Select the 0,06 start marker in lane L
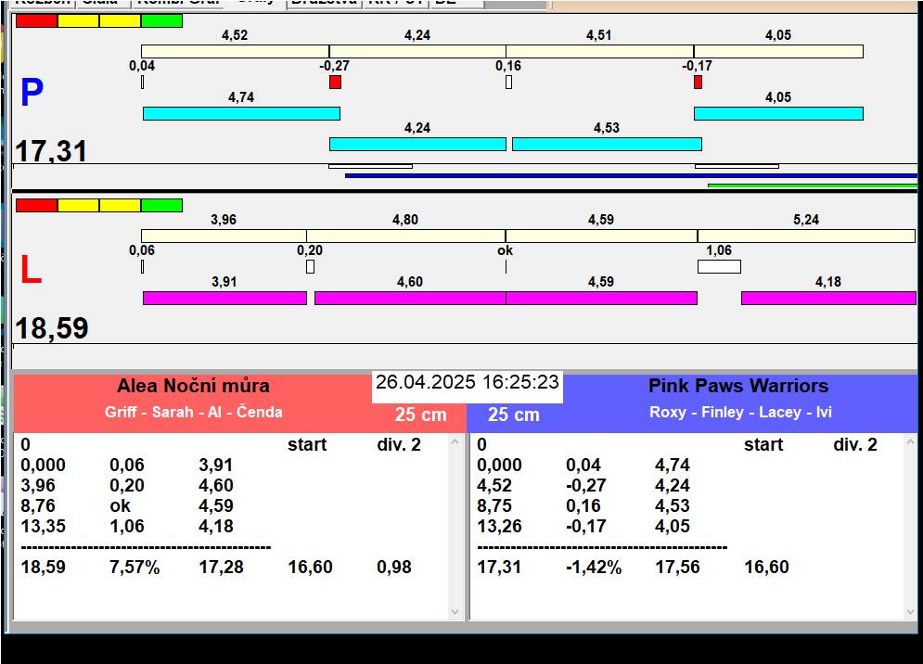Screen dimensions: 923x664 (x=143, y=267)
